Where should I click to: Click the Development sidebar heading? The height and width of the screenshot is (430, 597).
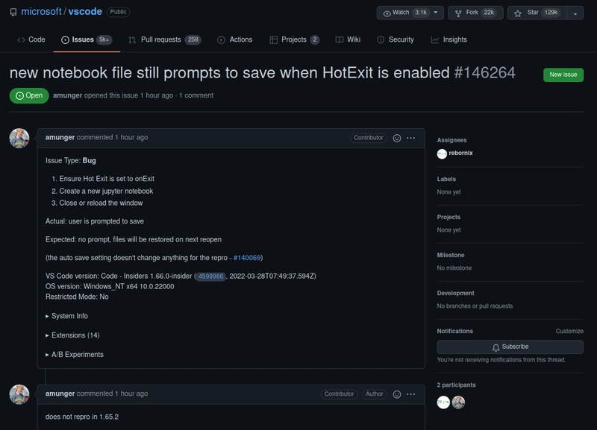pyautogui.click(x=455, y=293)
